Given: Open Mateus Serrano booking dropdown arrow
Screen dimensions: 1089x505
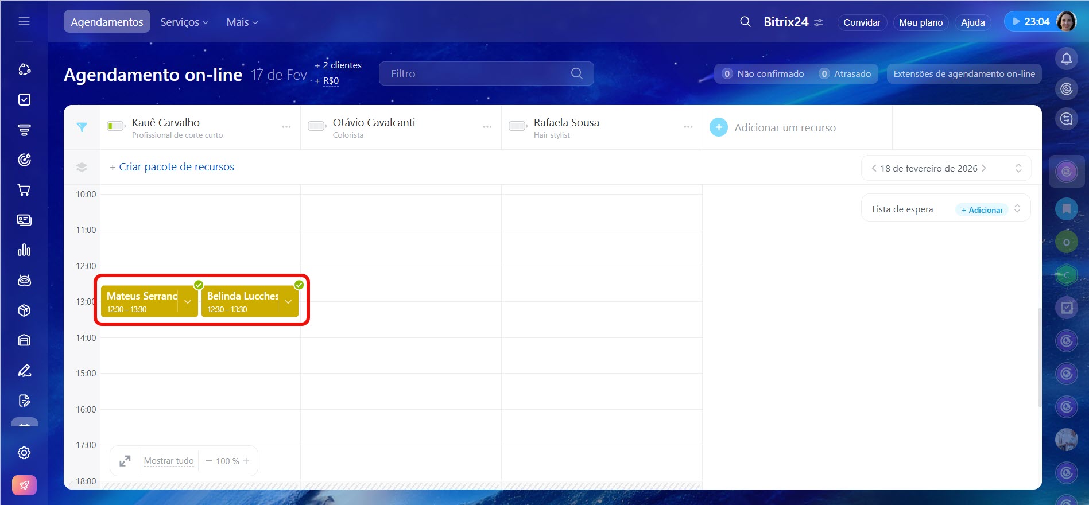Looking at the screenshot, I should click(188, 302).
